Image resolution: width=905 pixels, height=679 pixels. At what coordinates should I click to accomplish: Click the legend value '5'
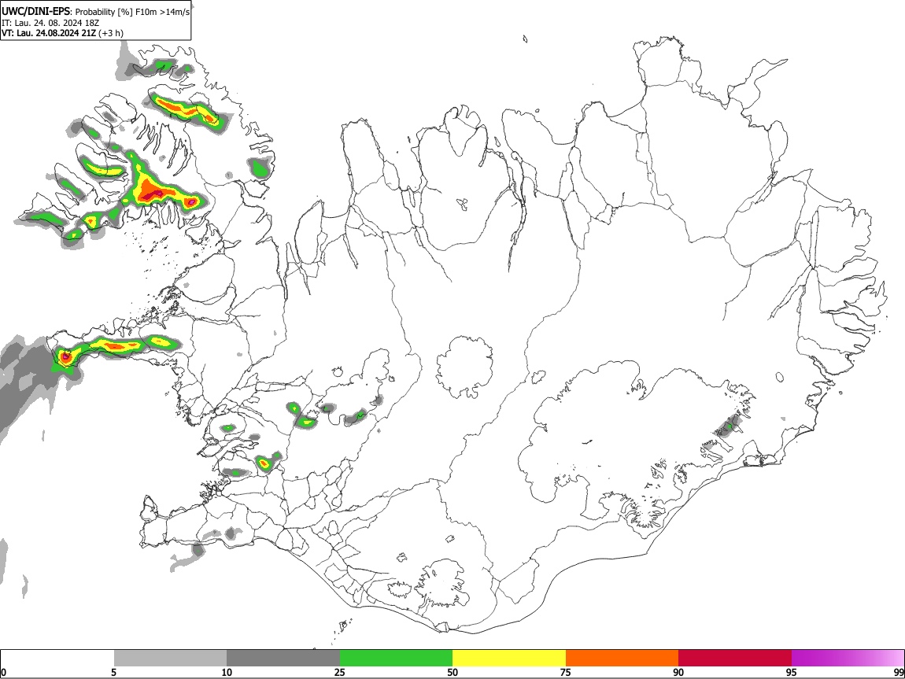[x=113, y=673]
